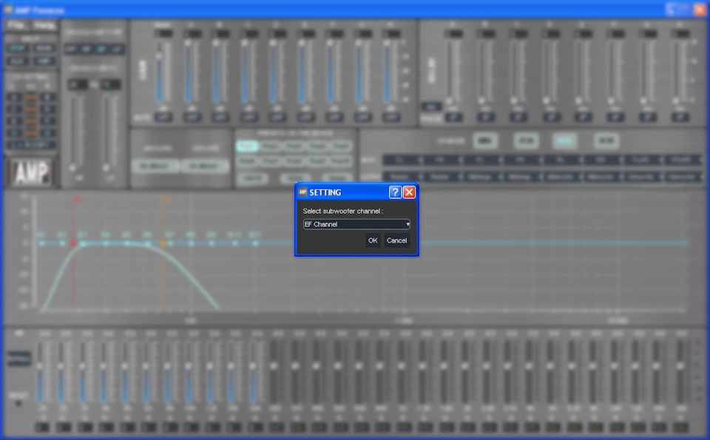Close the SETTING dialog with the red X
Viewport: 710px width, 440px height.
409,192
